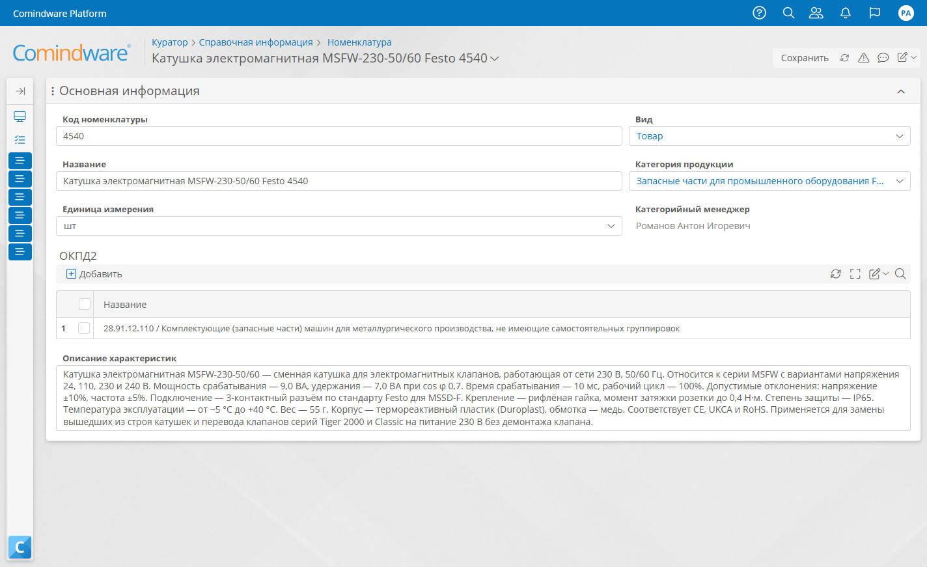Image resolution: width=927 pixels, height=567 pixels.
Task: Open the dropdown chevron beside the page title
Action: tap(495, 59)
